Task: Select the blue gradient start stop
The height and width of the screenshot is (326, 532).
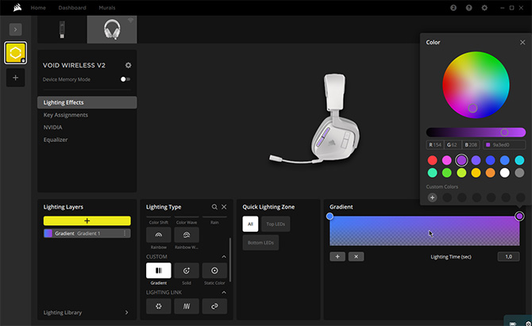Action: (x=330, y=217)
